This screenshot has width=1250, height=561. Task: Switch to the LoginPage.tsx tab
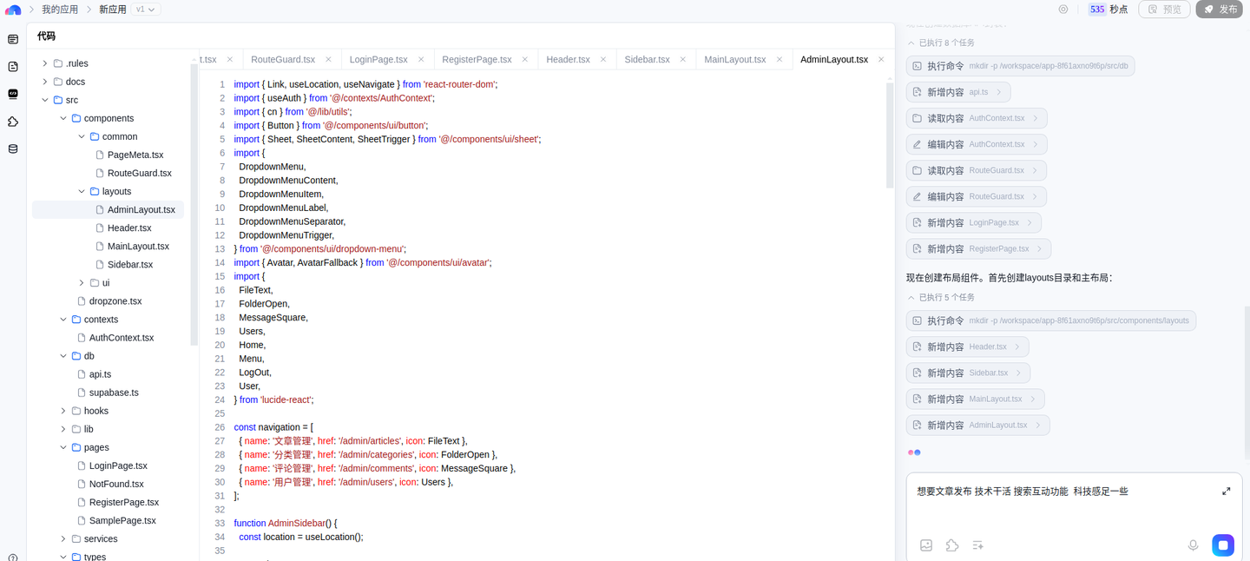pos(378,59)
